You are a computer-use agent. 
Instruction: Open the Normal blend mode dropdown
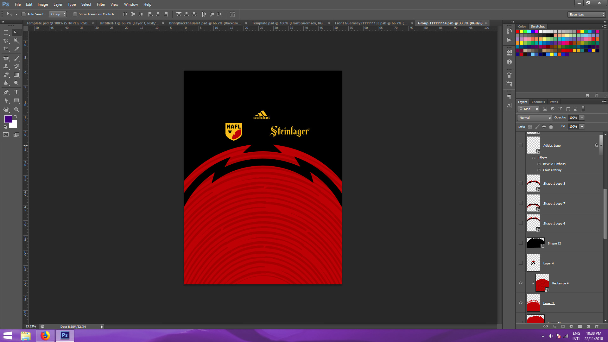click(535, 118)
